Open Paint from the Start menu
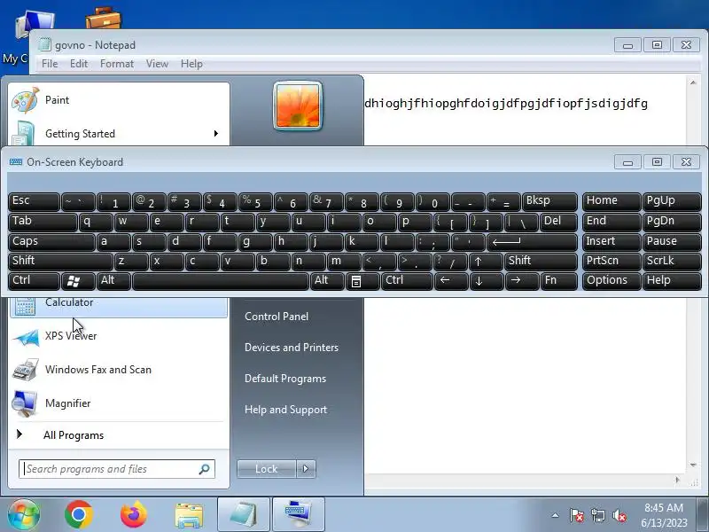The width and height of the screenshot is (709, 532). click(119, 100)
